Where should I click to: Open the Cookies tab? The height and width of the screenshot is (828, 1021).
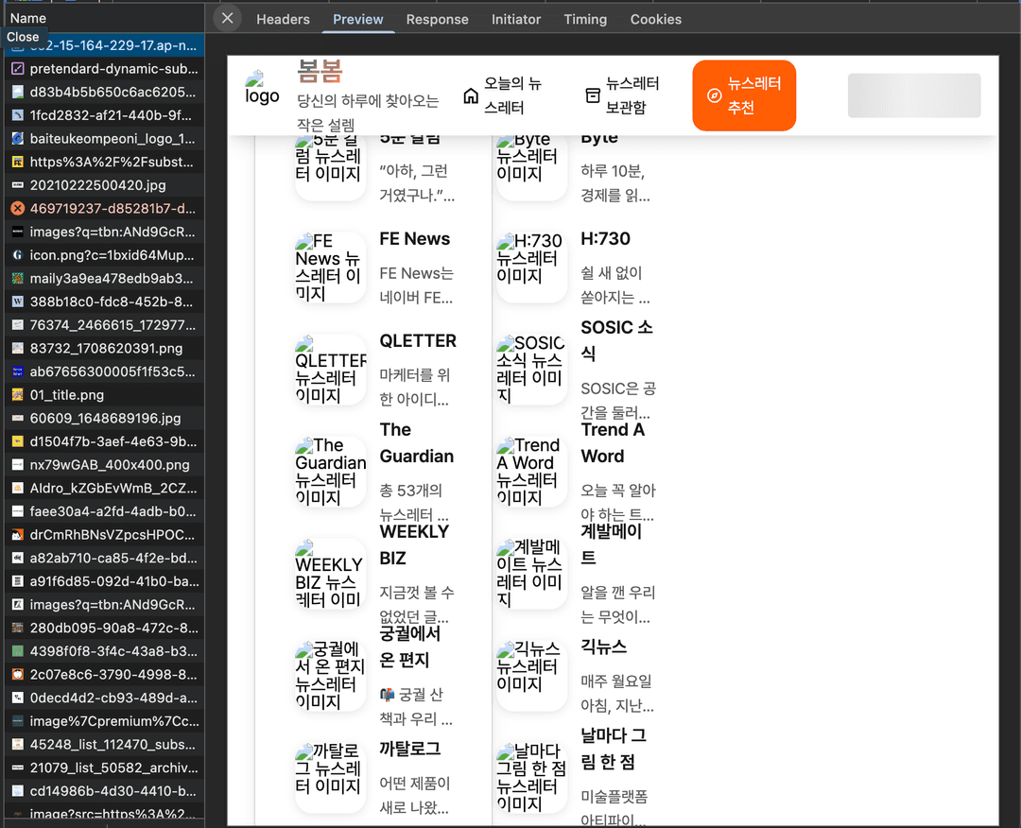coord(656,20)
